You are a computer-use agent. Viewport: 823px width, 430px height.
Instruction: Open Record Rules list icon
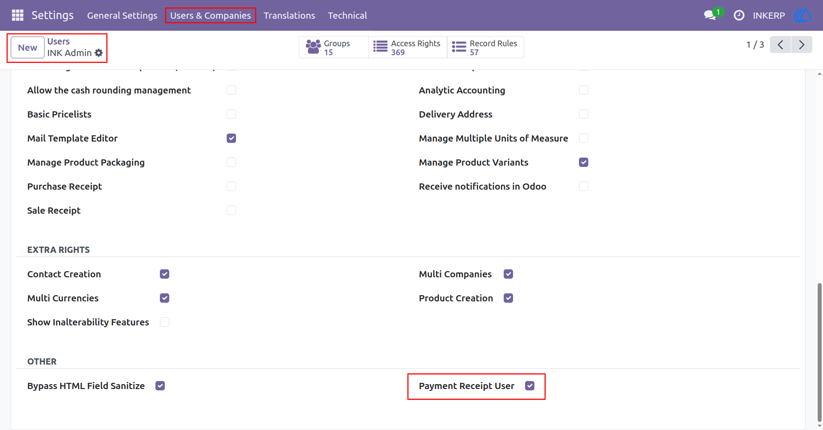[x=459, y=47]
